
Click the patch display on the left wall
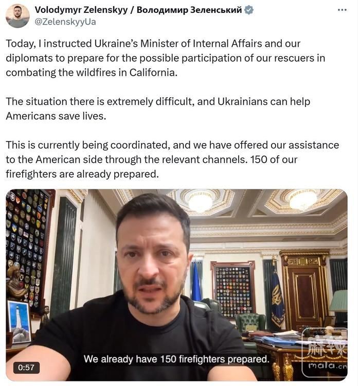(x=27, y=246)
